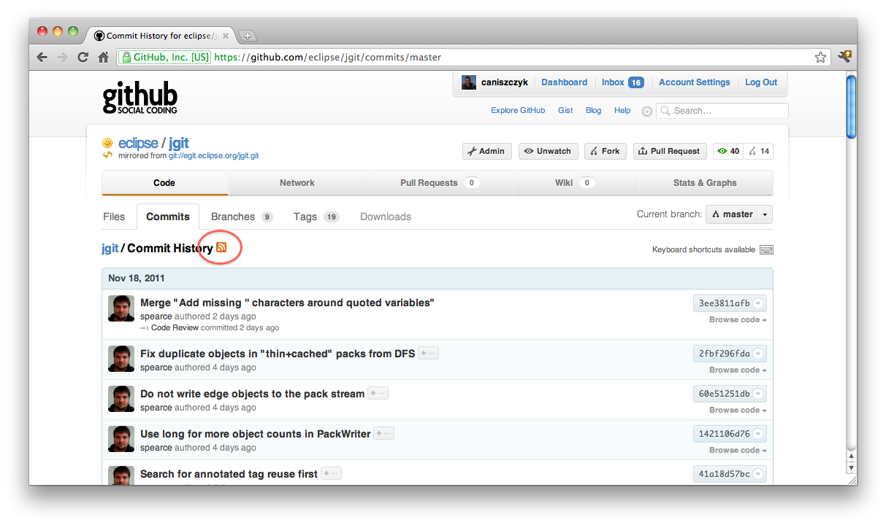Expand details for Do not write edge objects commit
Image resolution: width=886 pixels, height=525 pixels.
378,393
